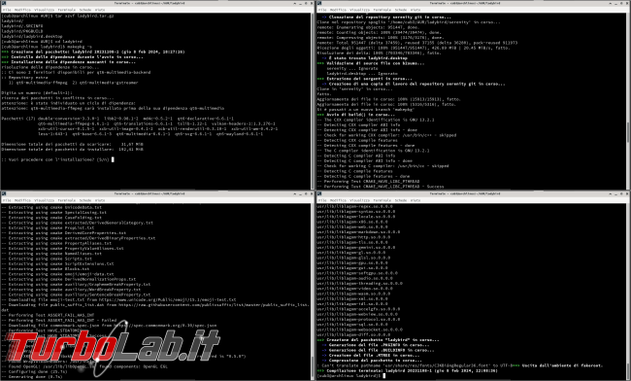Open Aiuto menu in the cmake extracting terminal
This screenshot has width=631, height=381.
tap(100, 200)
